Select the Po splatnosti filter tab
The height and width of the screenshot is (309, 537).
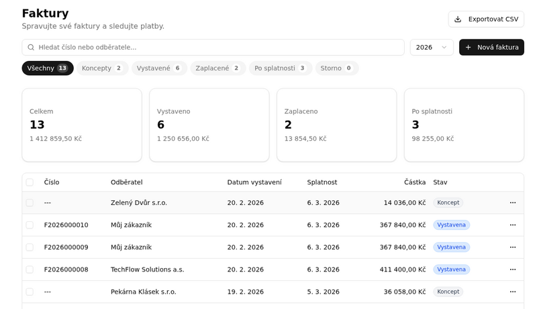[x=281, y=68]
